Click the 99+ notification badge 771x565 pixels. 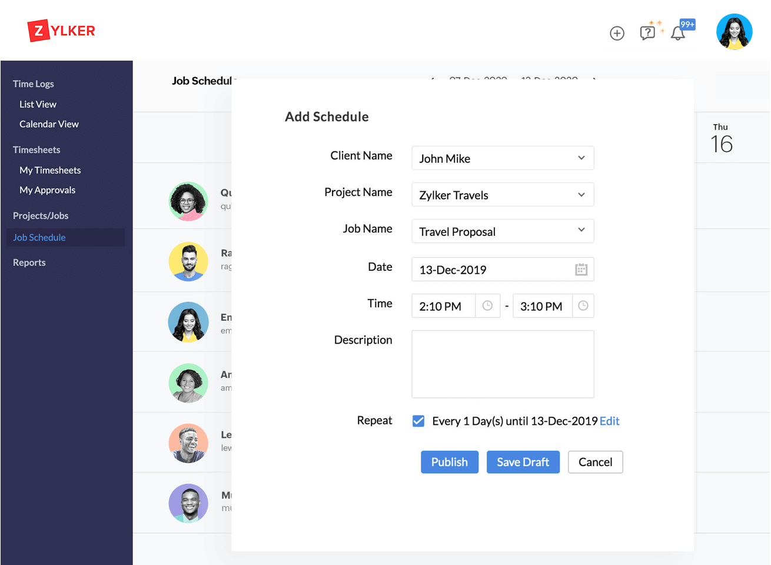[687, 24]
